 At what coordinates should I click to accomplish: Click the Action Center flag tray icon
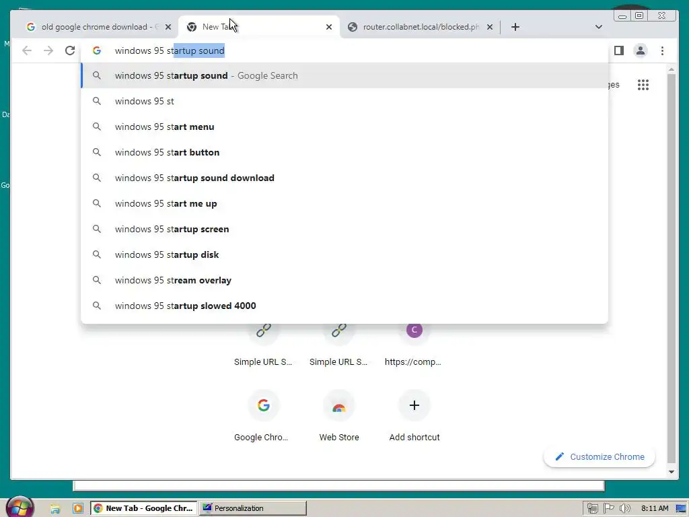click(608, 508)
